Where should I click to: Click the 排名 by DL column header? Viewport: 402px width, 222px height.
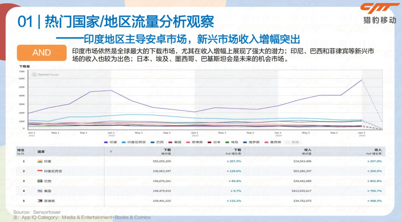20,151
